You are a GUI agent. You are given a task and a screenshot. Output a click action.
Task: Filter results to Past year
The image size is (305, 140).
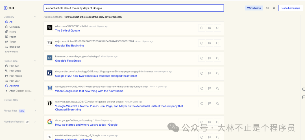tap(12, 81)
